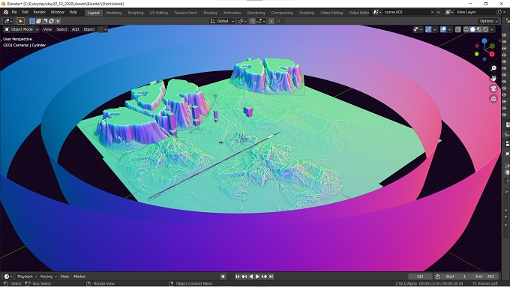Viewport: 510px width, 287px height.
Task: Switch perspective/orthographic grid icon
Action: 493,98
